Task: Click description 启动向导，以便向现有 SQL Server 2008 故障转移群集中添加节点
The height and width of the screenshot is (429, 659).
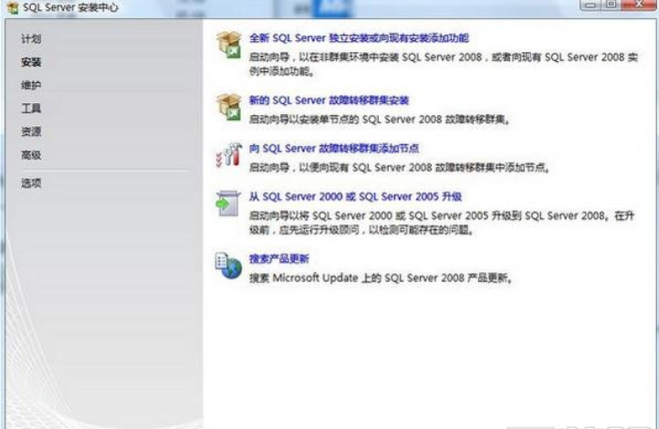Action: [x=399, y=168]
